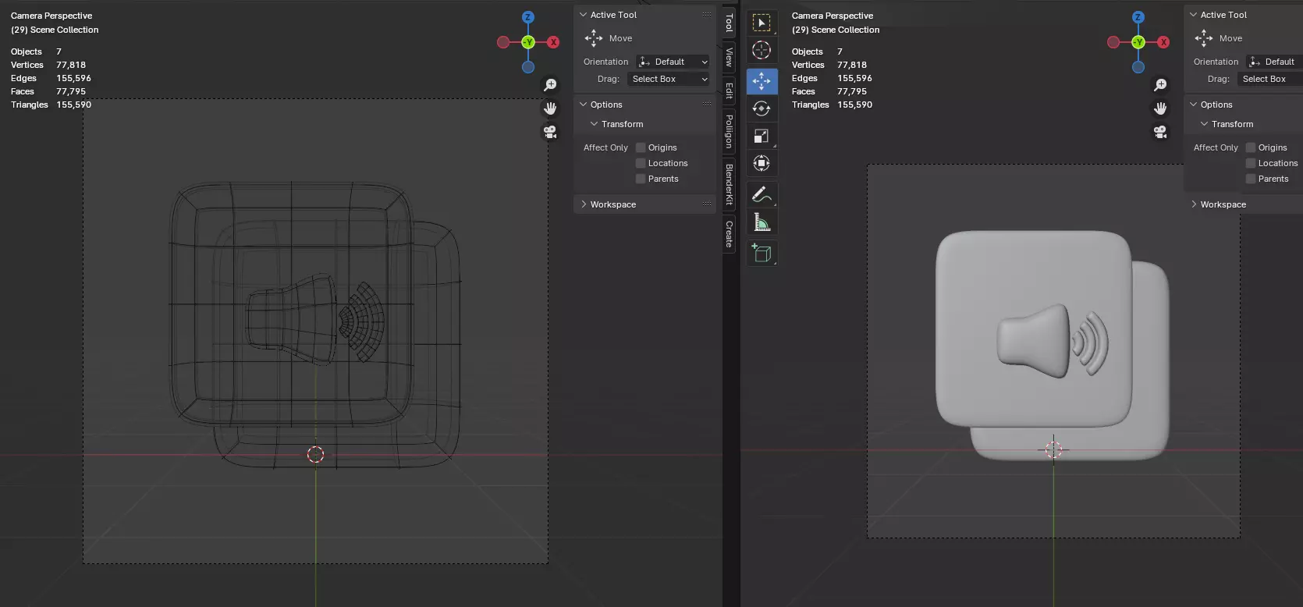The image size is (1303, 607).
Task: Open Orientation Default dropdown in left panel
Action: coord(673,62)
